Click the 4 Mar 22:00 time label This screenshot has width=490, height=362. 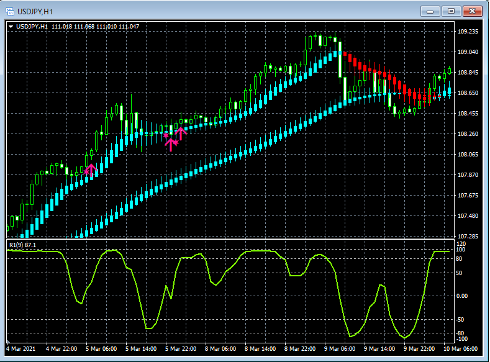pyautogui.click(x=61, y=348)
